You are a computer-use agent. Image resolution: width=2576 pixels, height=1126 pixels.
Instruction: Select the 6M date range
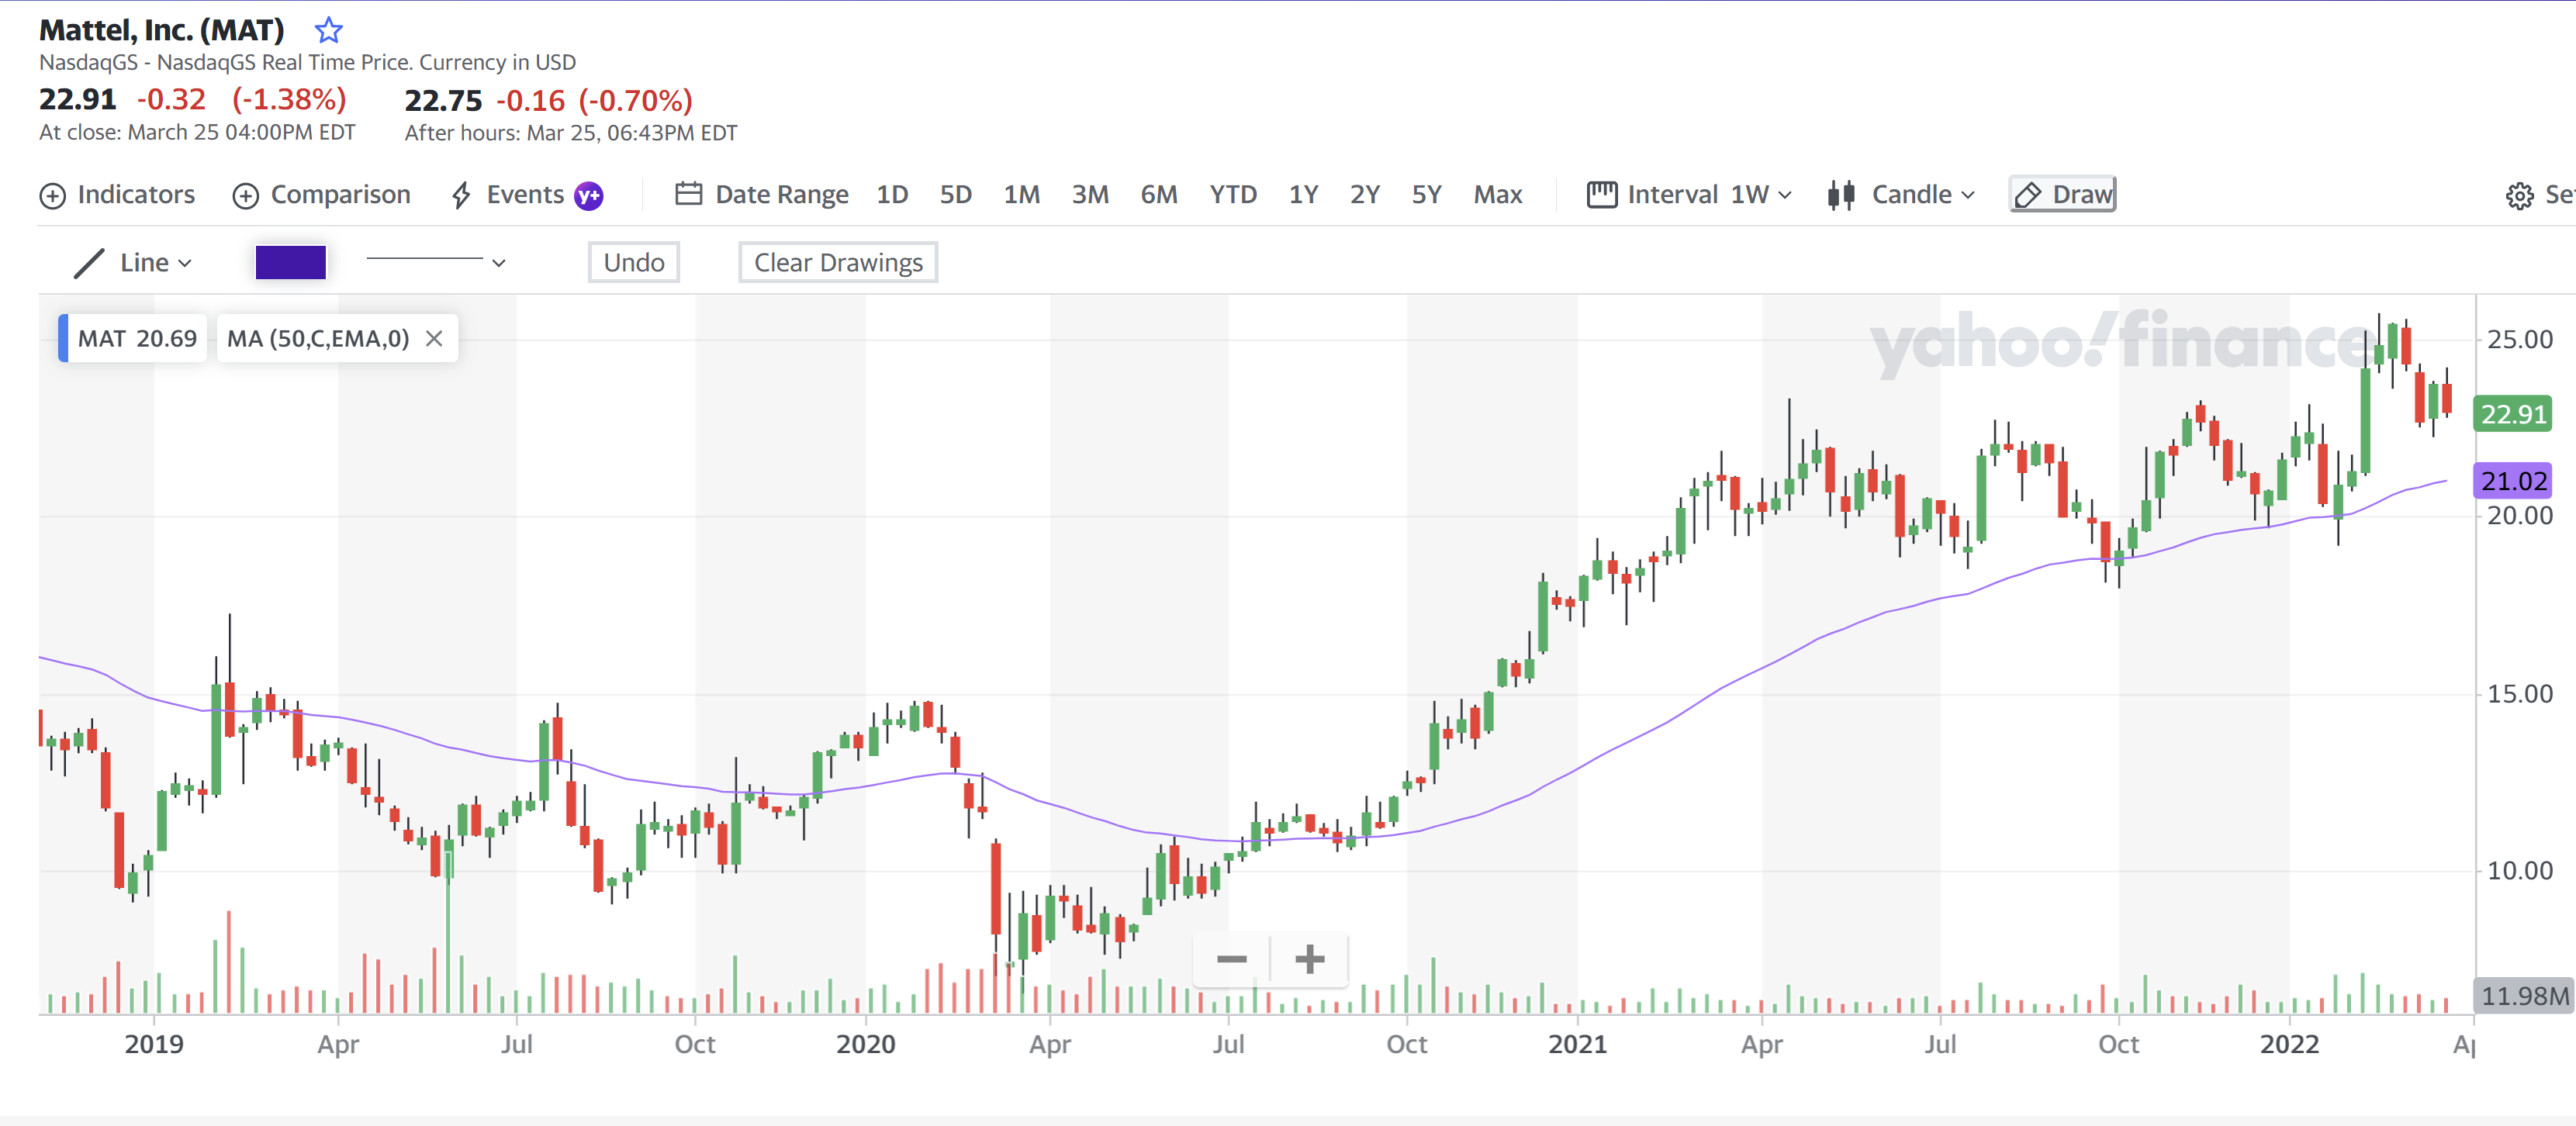coord(1159,195)
